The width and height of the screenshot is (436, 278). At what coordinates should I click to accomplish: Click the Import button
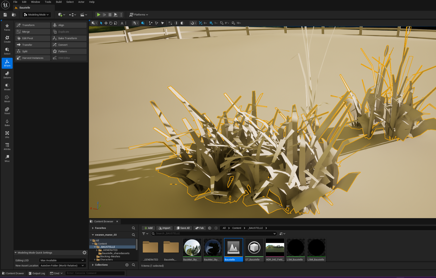tap(165, 228)
